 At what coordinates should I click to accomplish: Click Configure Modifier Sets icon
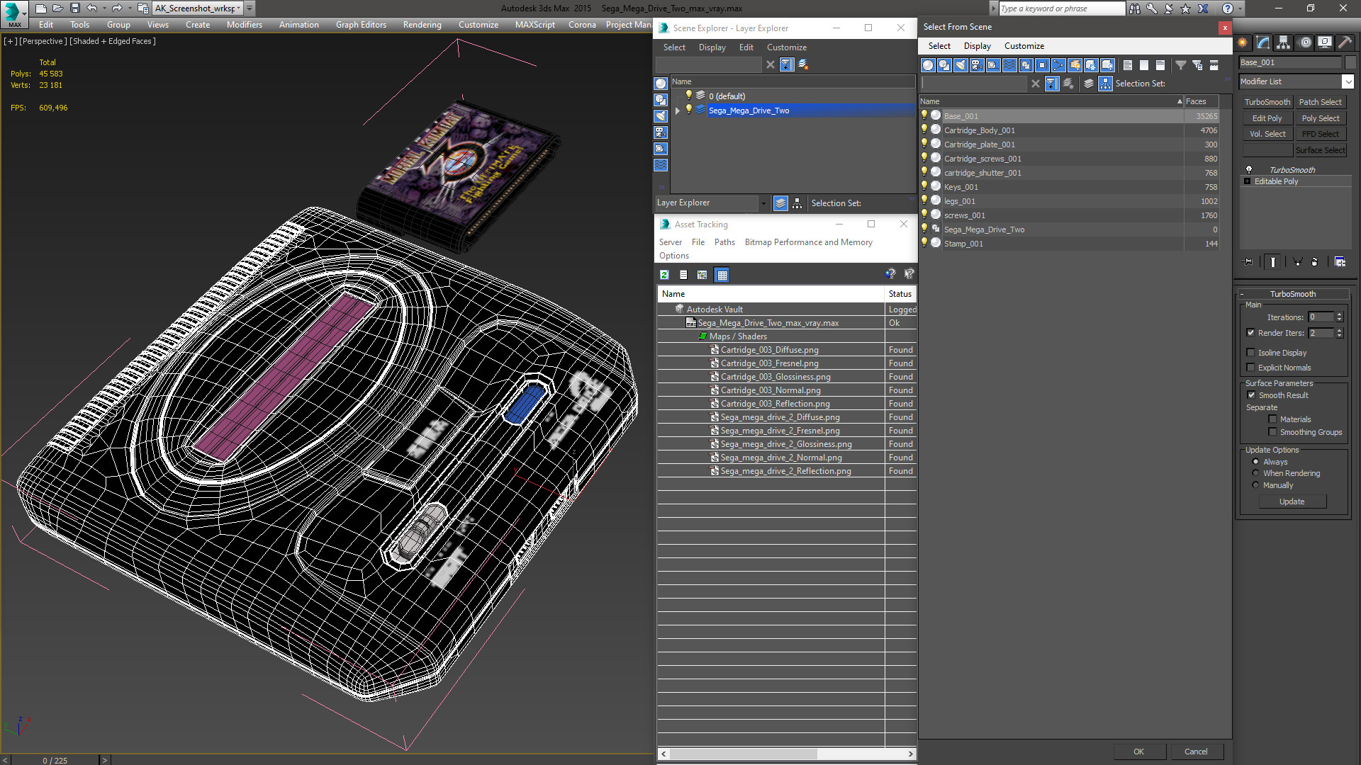point(1340,262)
